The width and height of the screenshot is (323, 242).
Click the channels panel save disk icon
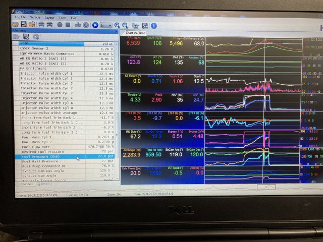[x=25, y=37]
